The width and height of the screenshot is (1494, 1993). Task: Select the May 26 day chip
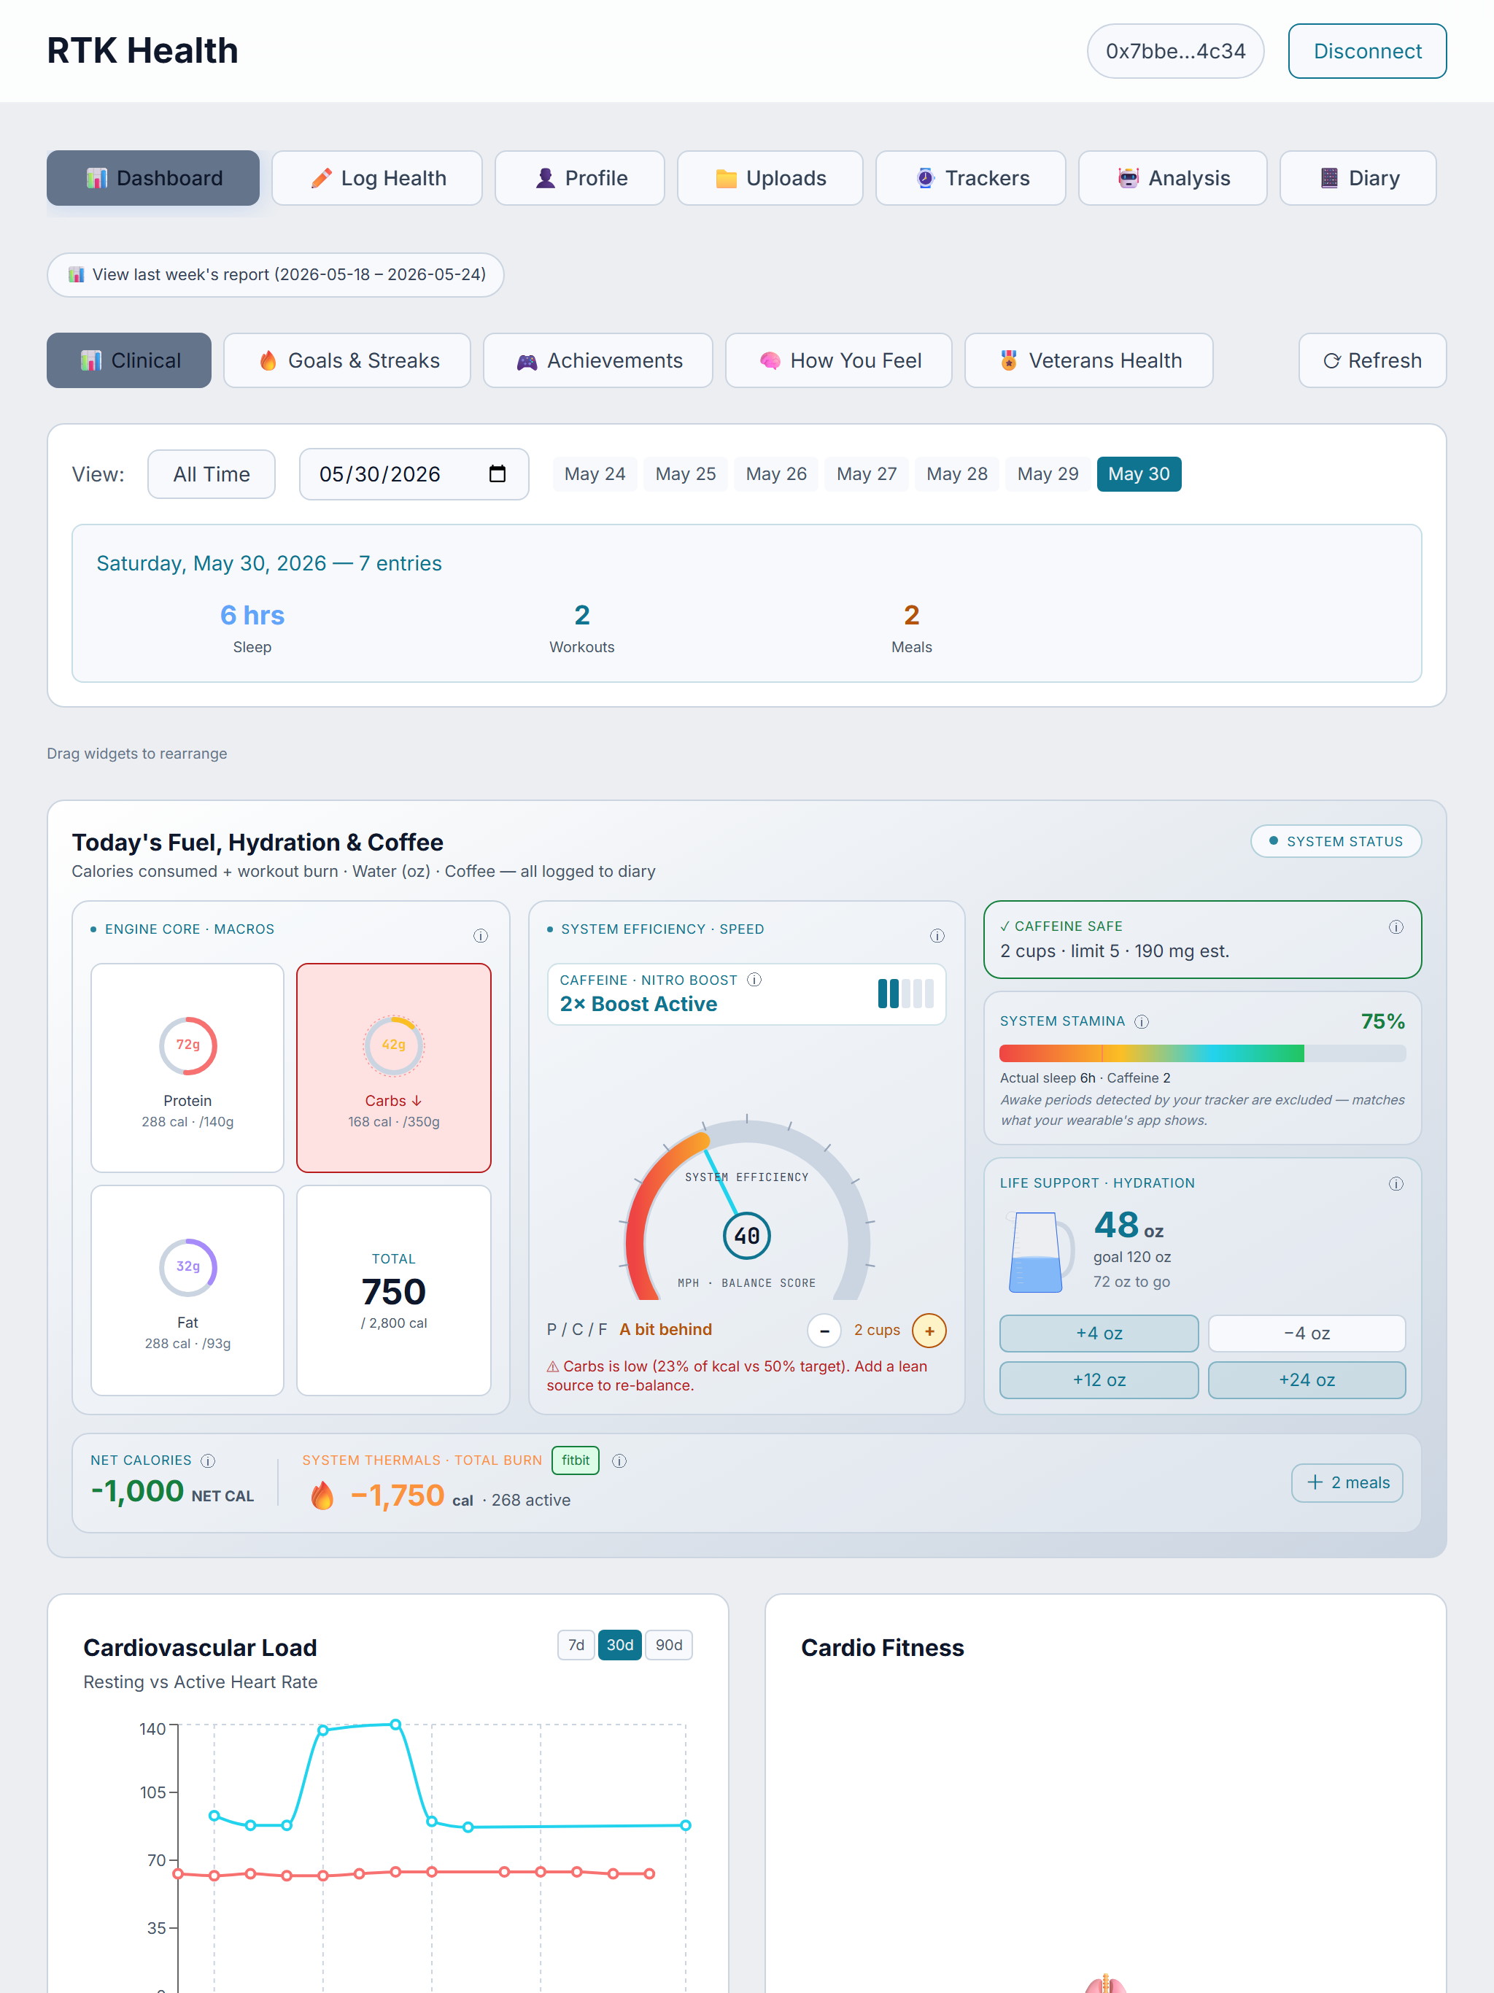776,474
